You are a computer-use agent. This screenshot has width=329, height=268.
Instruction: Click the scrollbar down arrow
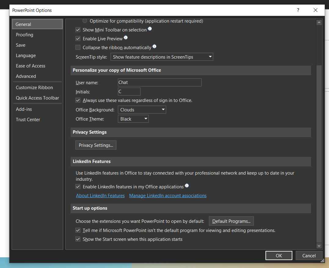pyautogui.click(x=319, y=246)
